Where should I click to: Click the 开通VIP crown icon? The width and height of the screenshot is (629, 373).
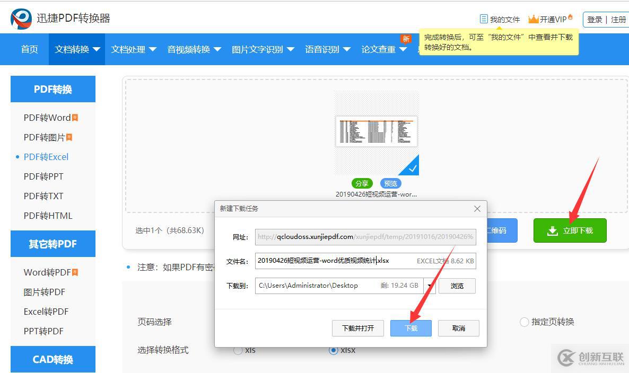tap(533, 19)
